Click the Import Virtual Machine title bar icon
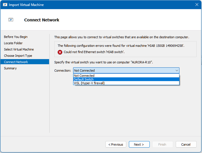 click(5, 5)
